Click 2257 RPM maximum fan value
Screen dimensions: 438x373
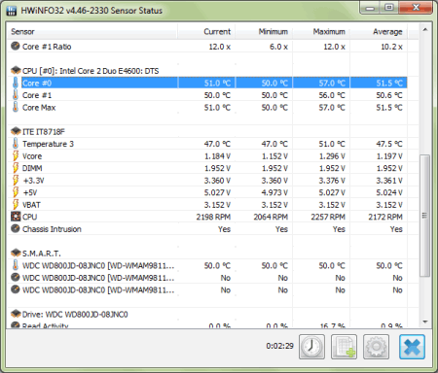click(x=328, y=217)
